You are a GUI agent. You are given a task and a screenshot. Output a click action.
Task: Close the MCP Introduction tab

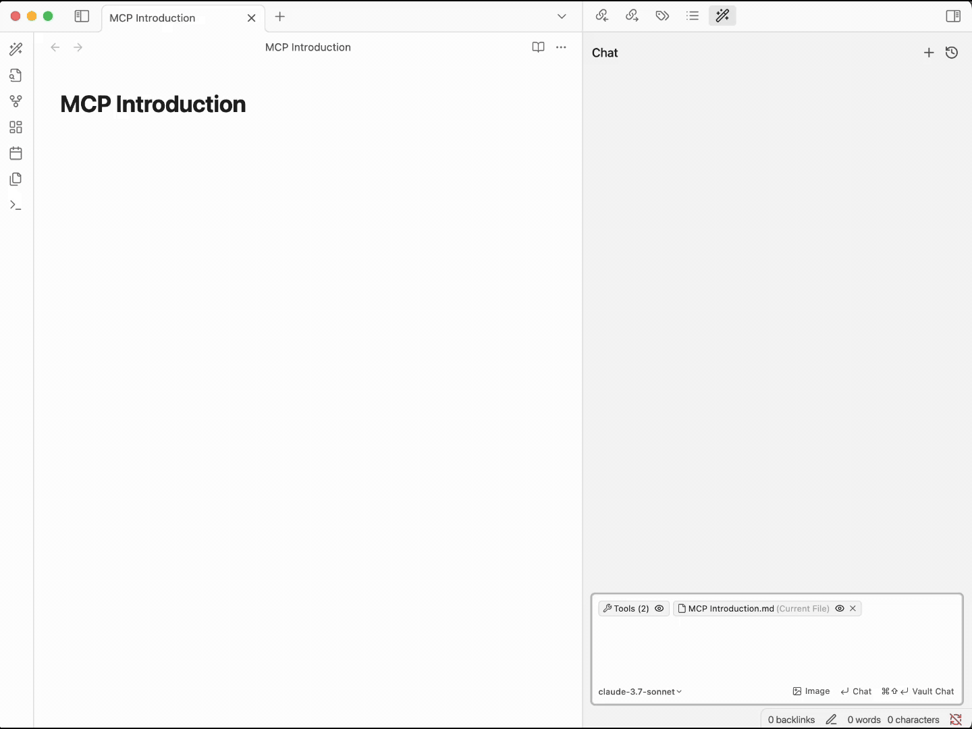click(251, 18)
